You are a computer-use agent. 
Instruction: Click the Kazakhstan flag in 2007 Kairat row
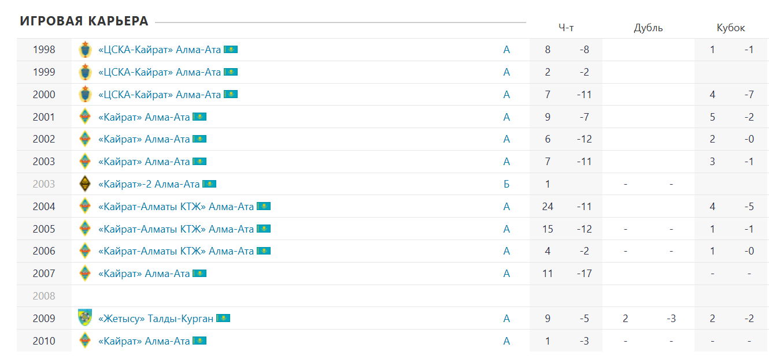(199, 274)
